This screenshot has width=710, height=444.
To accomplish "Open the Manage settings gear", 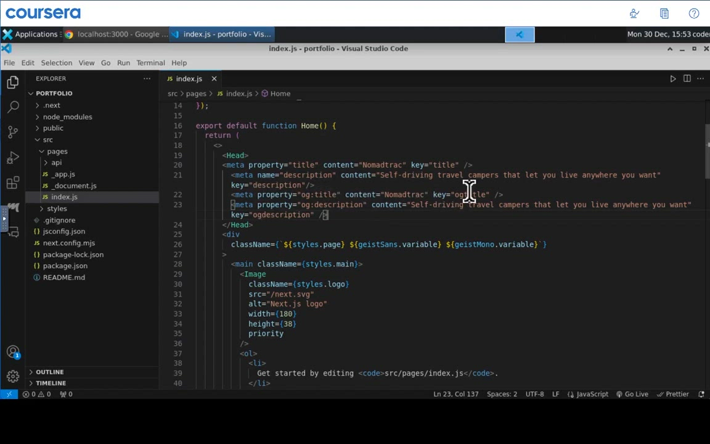I will point(13,376).
